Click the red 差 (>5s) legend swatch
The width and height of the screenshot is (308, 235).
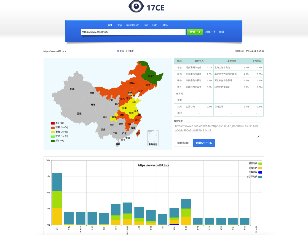pos(53,123)
